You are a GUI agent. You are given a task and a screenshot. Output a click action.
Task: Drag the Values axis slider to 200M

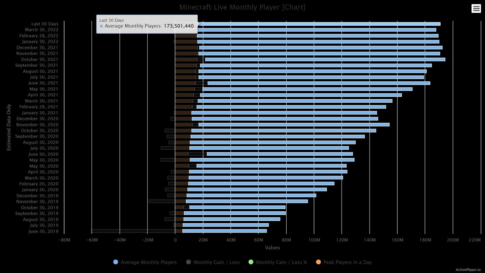[x=452, y=240]
